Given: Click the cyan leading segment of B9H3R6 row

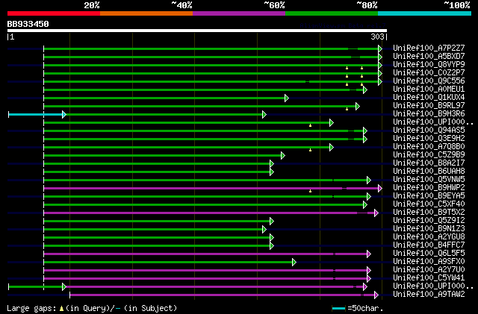Looking at the screenshot, I should click(35, 115).
